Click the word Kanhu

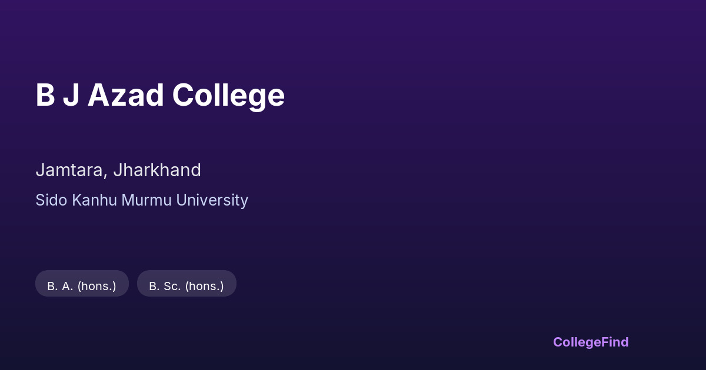tap(95, 200)
